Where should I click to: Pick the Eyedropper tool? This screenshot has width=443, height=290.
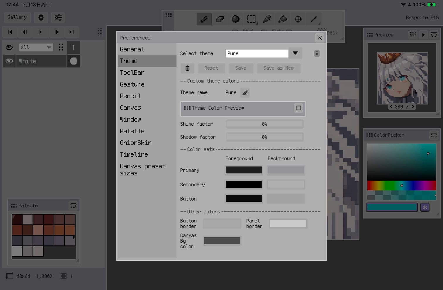(267, 19)
